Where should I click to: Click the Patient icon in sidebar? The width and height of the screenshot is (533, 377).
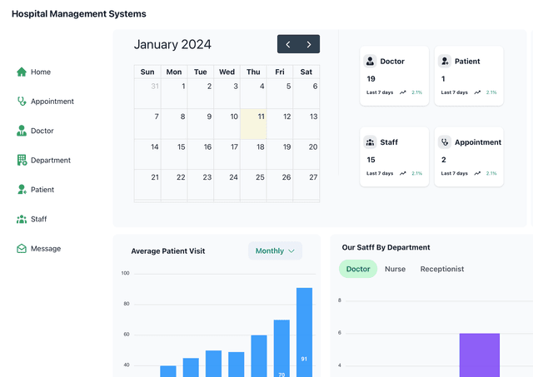[22, 190]
